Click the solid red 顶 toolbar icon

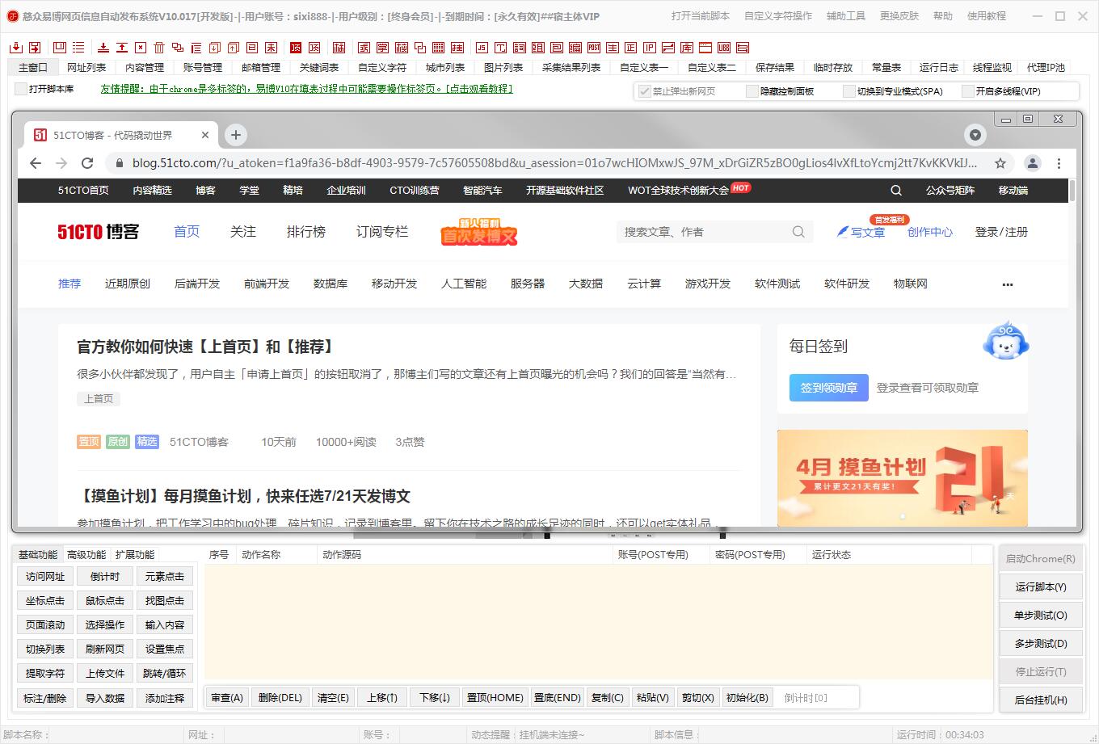tap(296, 48)
